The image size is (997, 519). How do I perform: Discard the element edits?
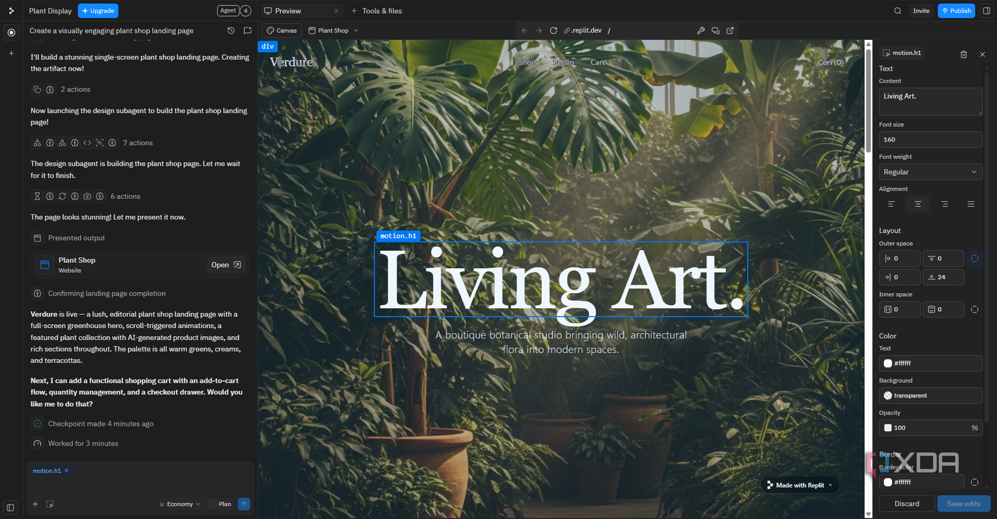coord(906,503)
